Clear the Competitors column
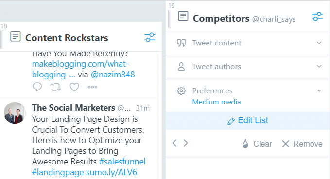This screenshot has width=330, height=179. click(257, 144)
